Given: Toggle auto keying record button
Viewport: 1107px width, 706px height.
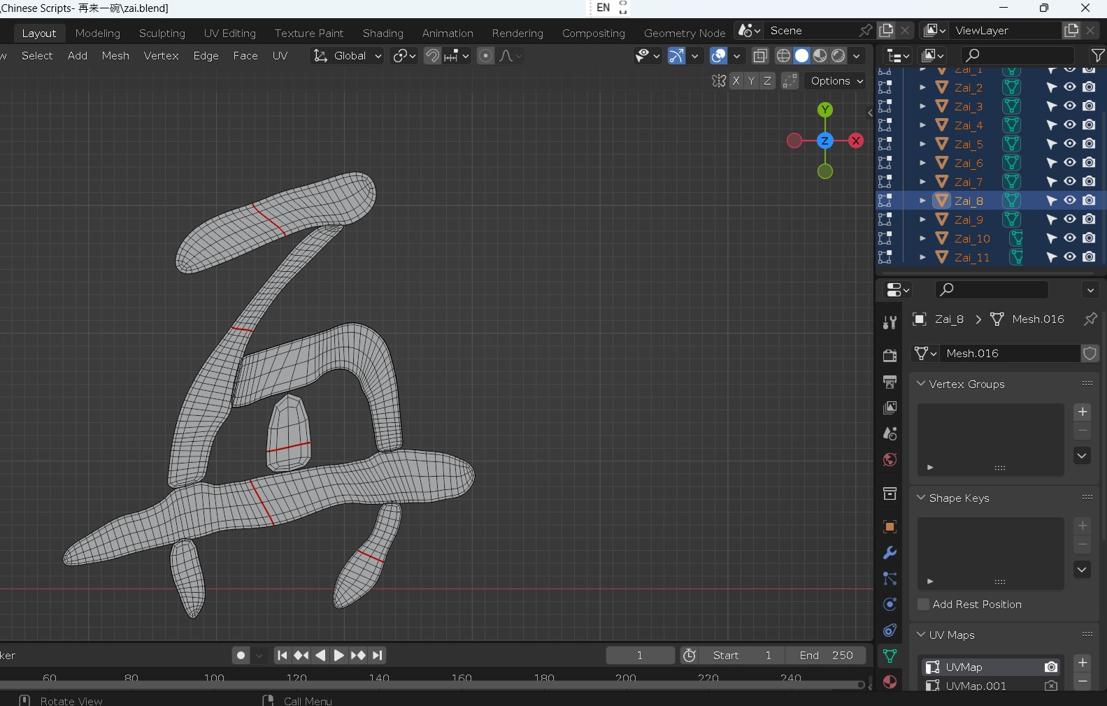Looking at the screenshot, I should coord(241,656).
